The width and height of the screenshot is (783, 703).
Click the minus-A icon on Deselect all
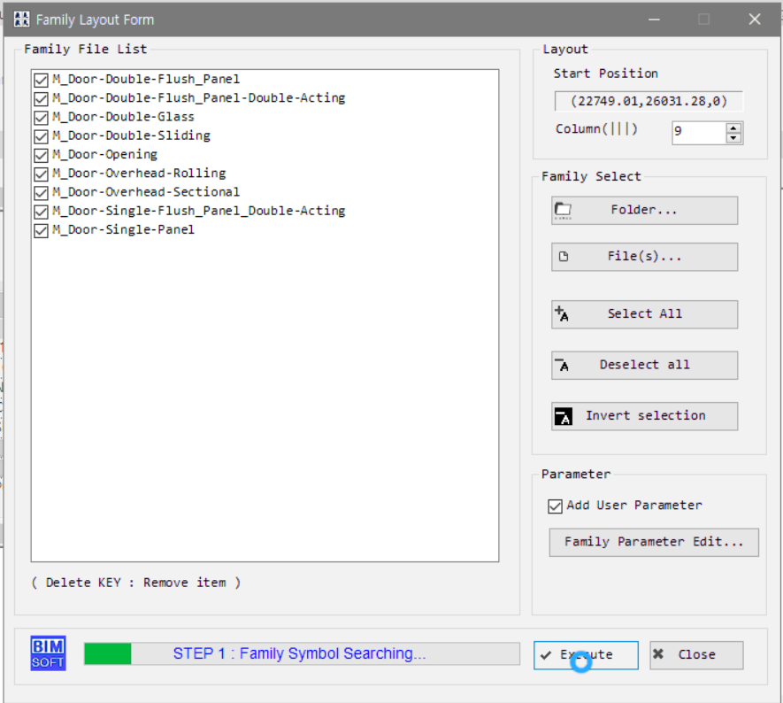[563, 366]
